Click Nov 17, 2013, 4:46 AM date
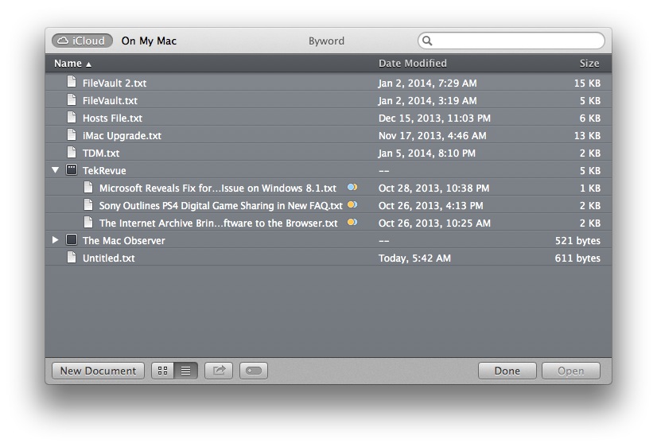Image resolution: width=657 pixels, height=447 pixels. tap(433, 136)
